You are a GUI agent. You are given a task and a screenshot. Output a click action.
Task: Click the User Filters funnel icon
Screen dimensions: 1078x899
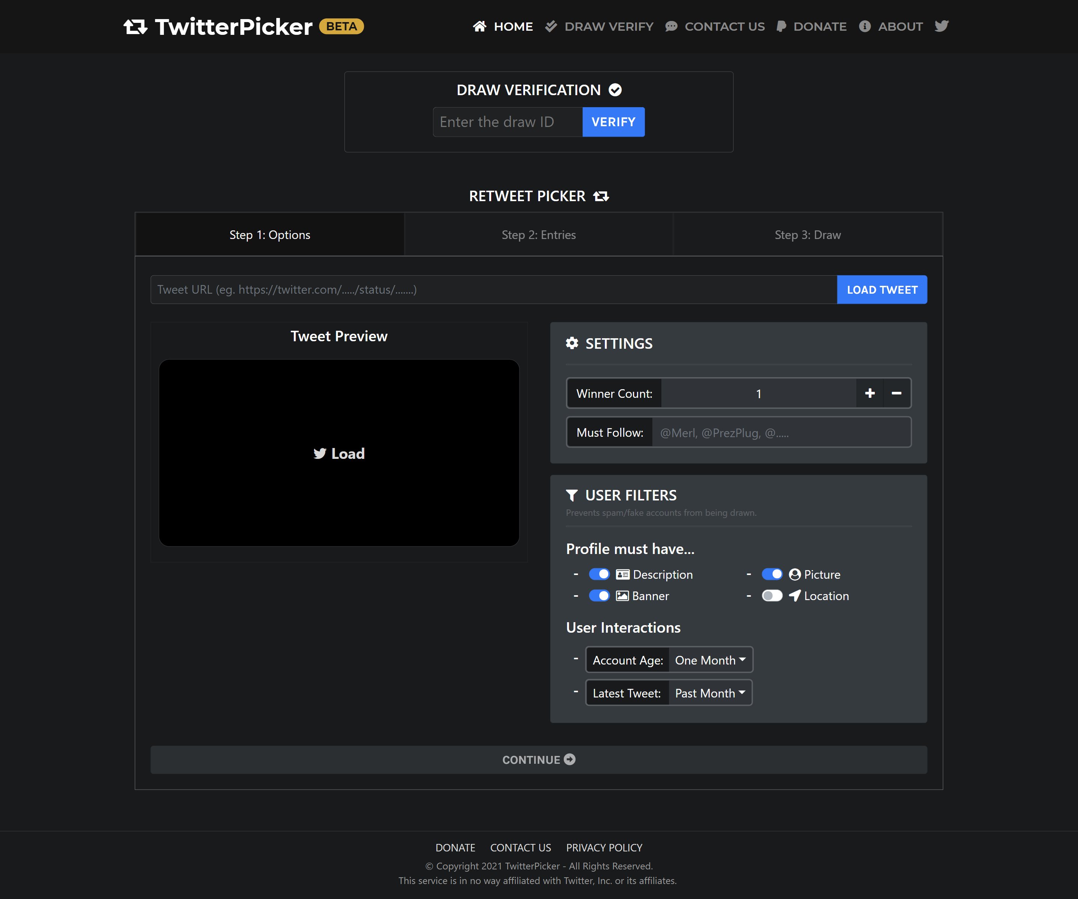click(x=572, y=495)
